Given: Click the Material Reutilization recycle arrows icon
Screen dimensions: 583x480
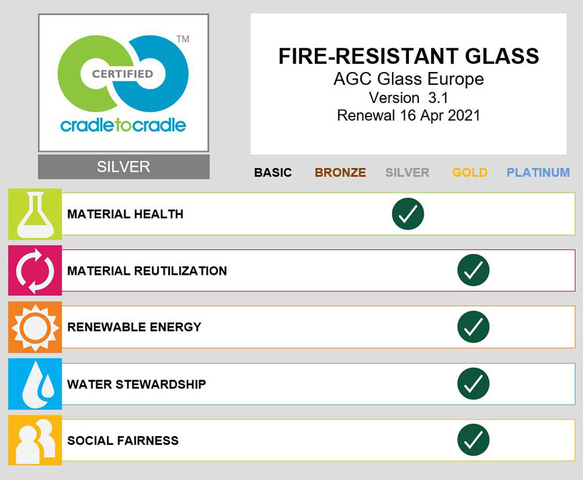Looking at the screenshot, I should click(35, 271).
